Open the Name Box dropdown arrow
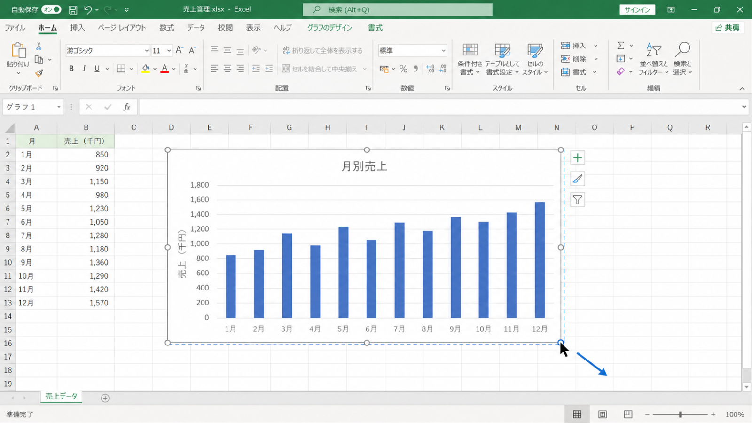 coord(59,107)
